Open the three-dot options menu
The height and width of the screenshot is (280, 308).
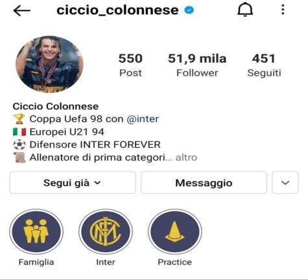[x=283, y=10]
